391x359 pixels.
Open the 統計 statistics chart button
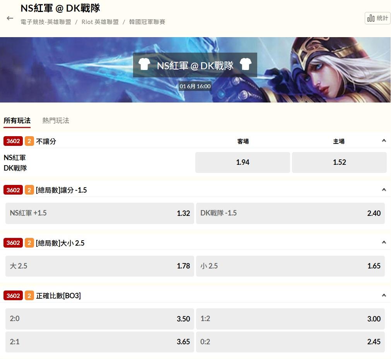[x=377, y=18]
